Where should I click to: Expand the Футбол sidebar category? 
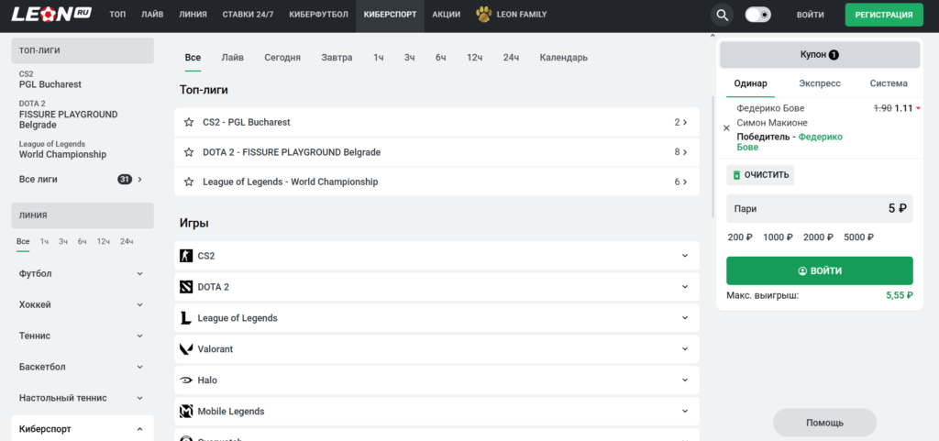tap(139, 273)
